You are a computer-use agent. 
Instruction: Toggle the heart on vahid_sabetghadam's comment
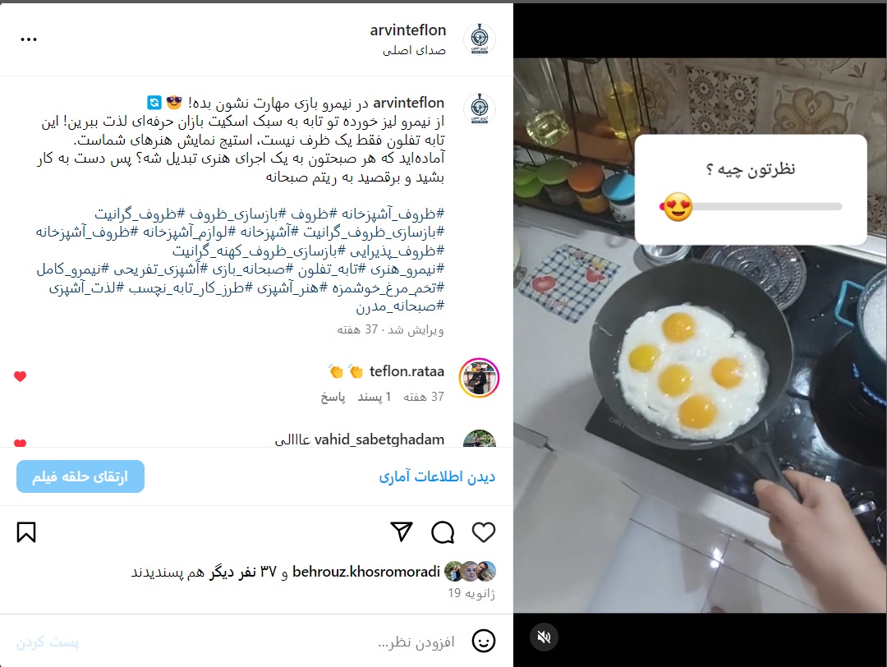[x=21, y=443]
